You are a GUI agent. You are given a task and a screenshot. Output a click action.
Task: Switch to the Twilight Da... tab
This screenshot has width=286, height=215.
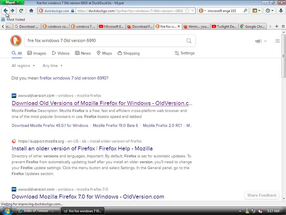[224, 27]
